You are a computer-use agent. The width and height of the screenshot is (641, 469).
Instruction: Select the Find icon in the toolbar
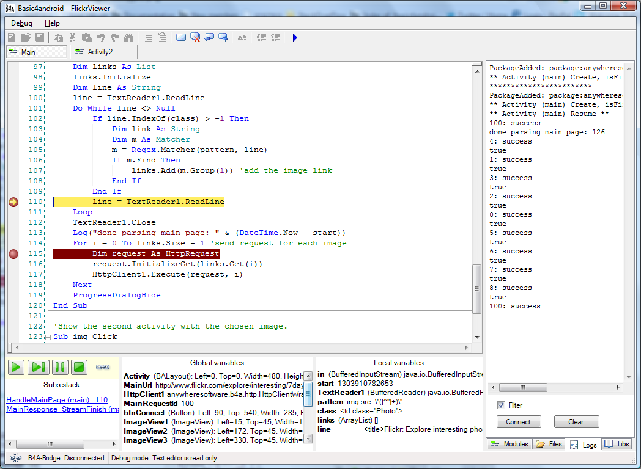click(x=128, y=37)
